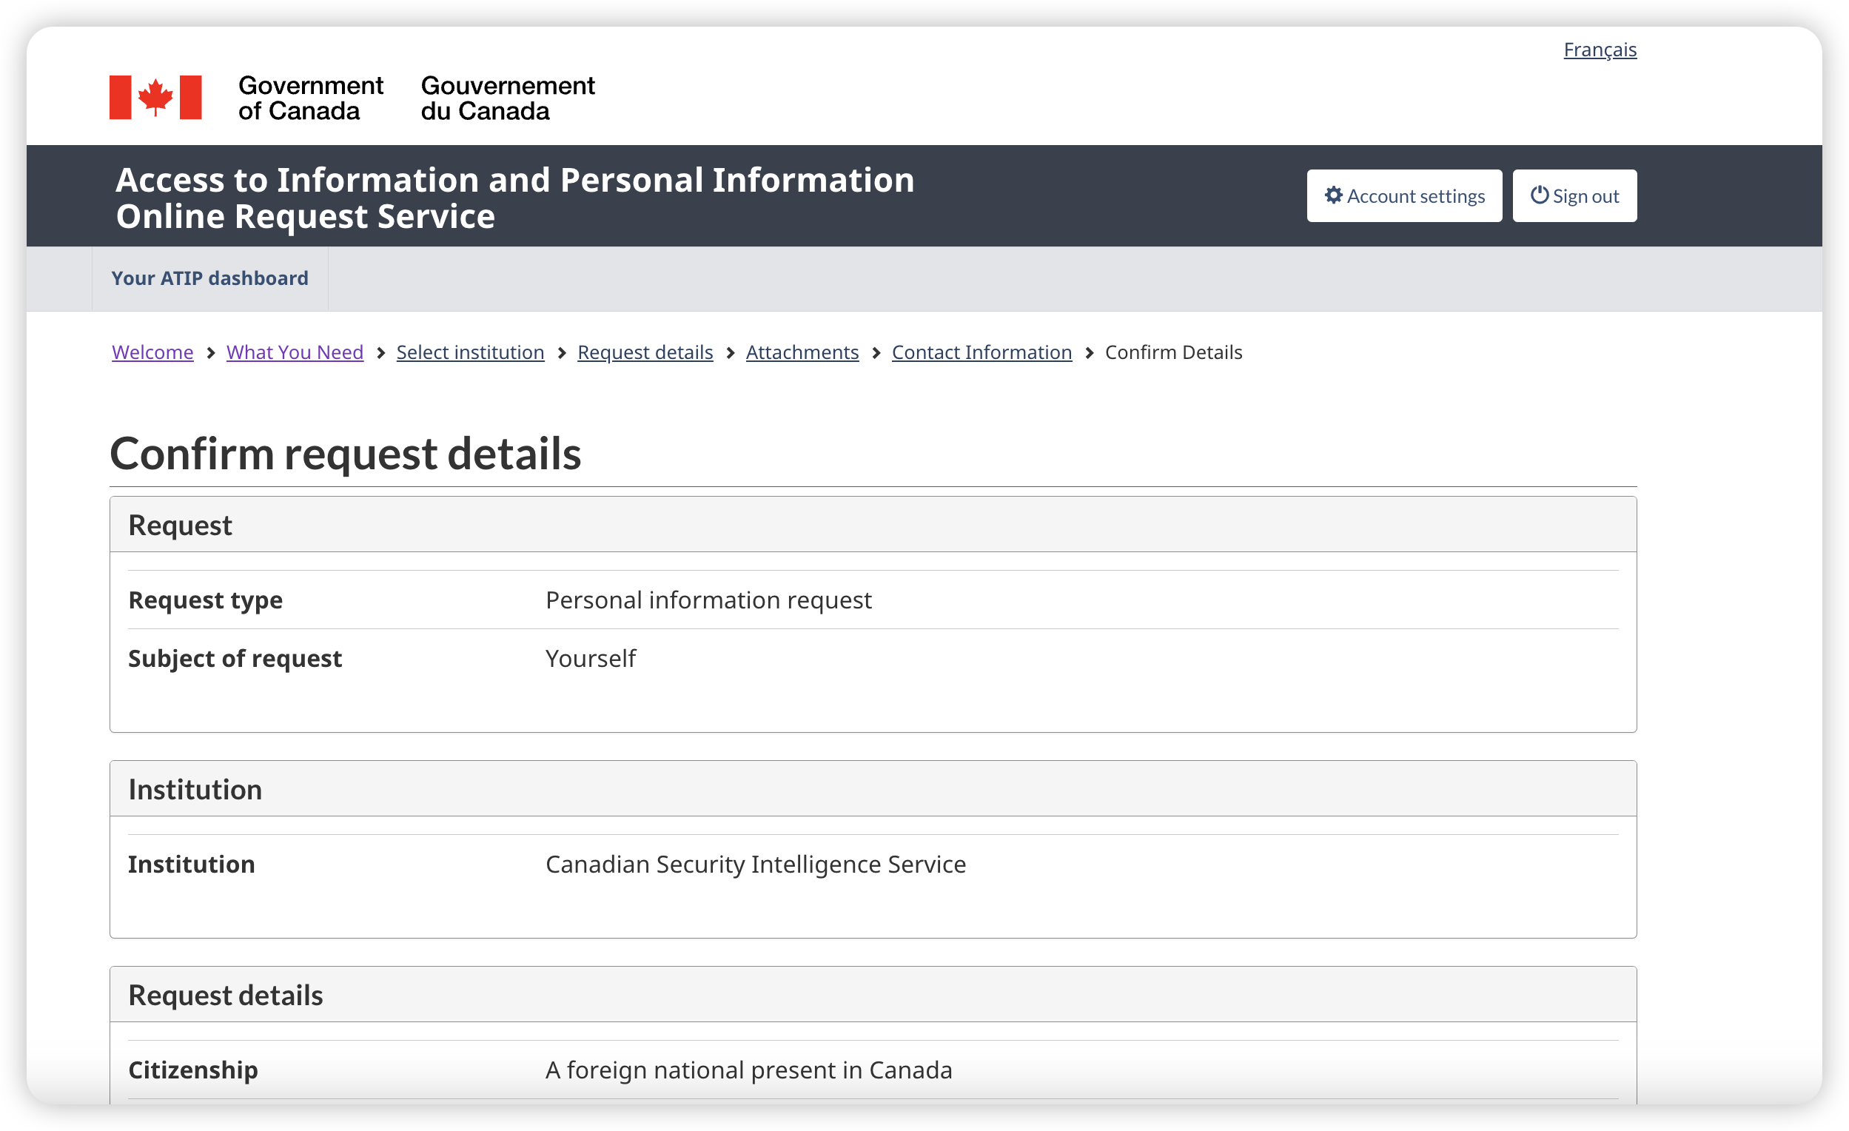Viewport: 1849px width, 1131px height.
Task: Return to the Select institution step
Action: [471, 352]
